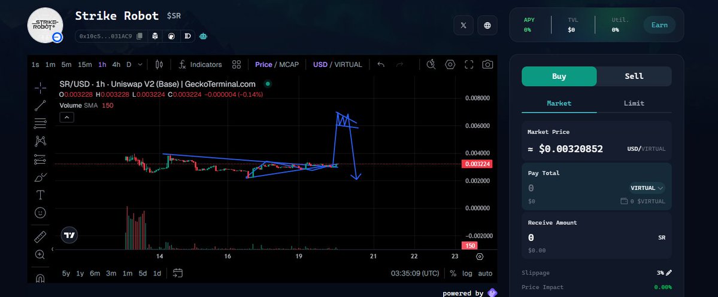Click the TradingView logo on chart
Image resolution: width=718 pixels, height=297 pixels.
[x=69, y=235]
